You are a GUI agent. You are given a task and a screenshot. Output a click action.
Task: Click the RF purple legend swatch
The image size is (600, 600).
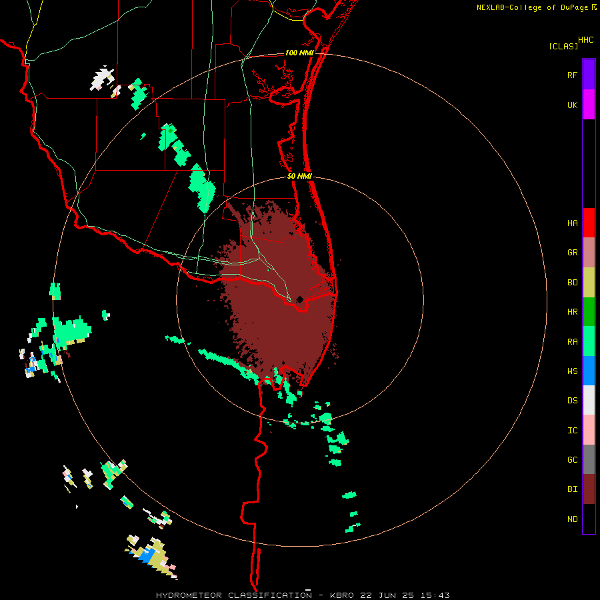click(x=589, y=75)
